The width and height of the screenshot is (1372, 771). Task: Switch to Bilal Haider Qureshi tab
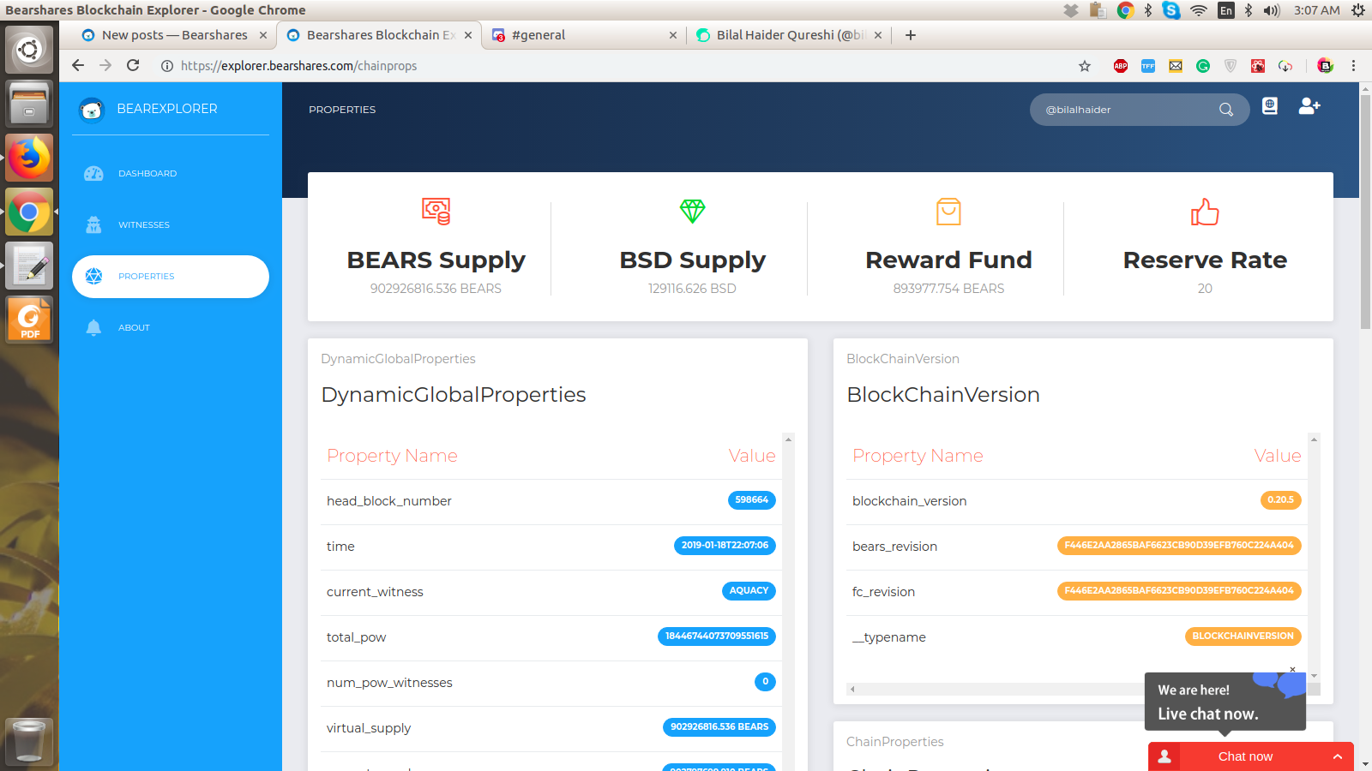[789, 35]
